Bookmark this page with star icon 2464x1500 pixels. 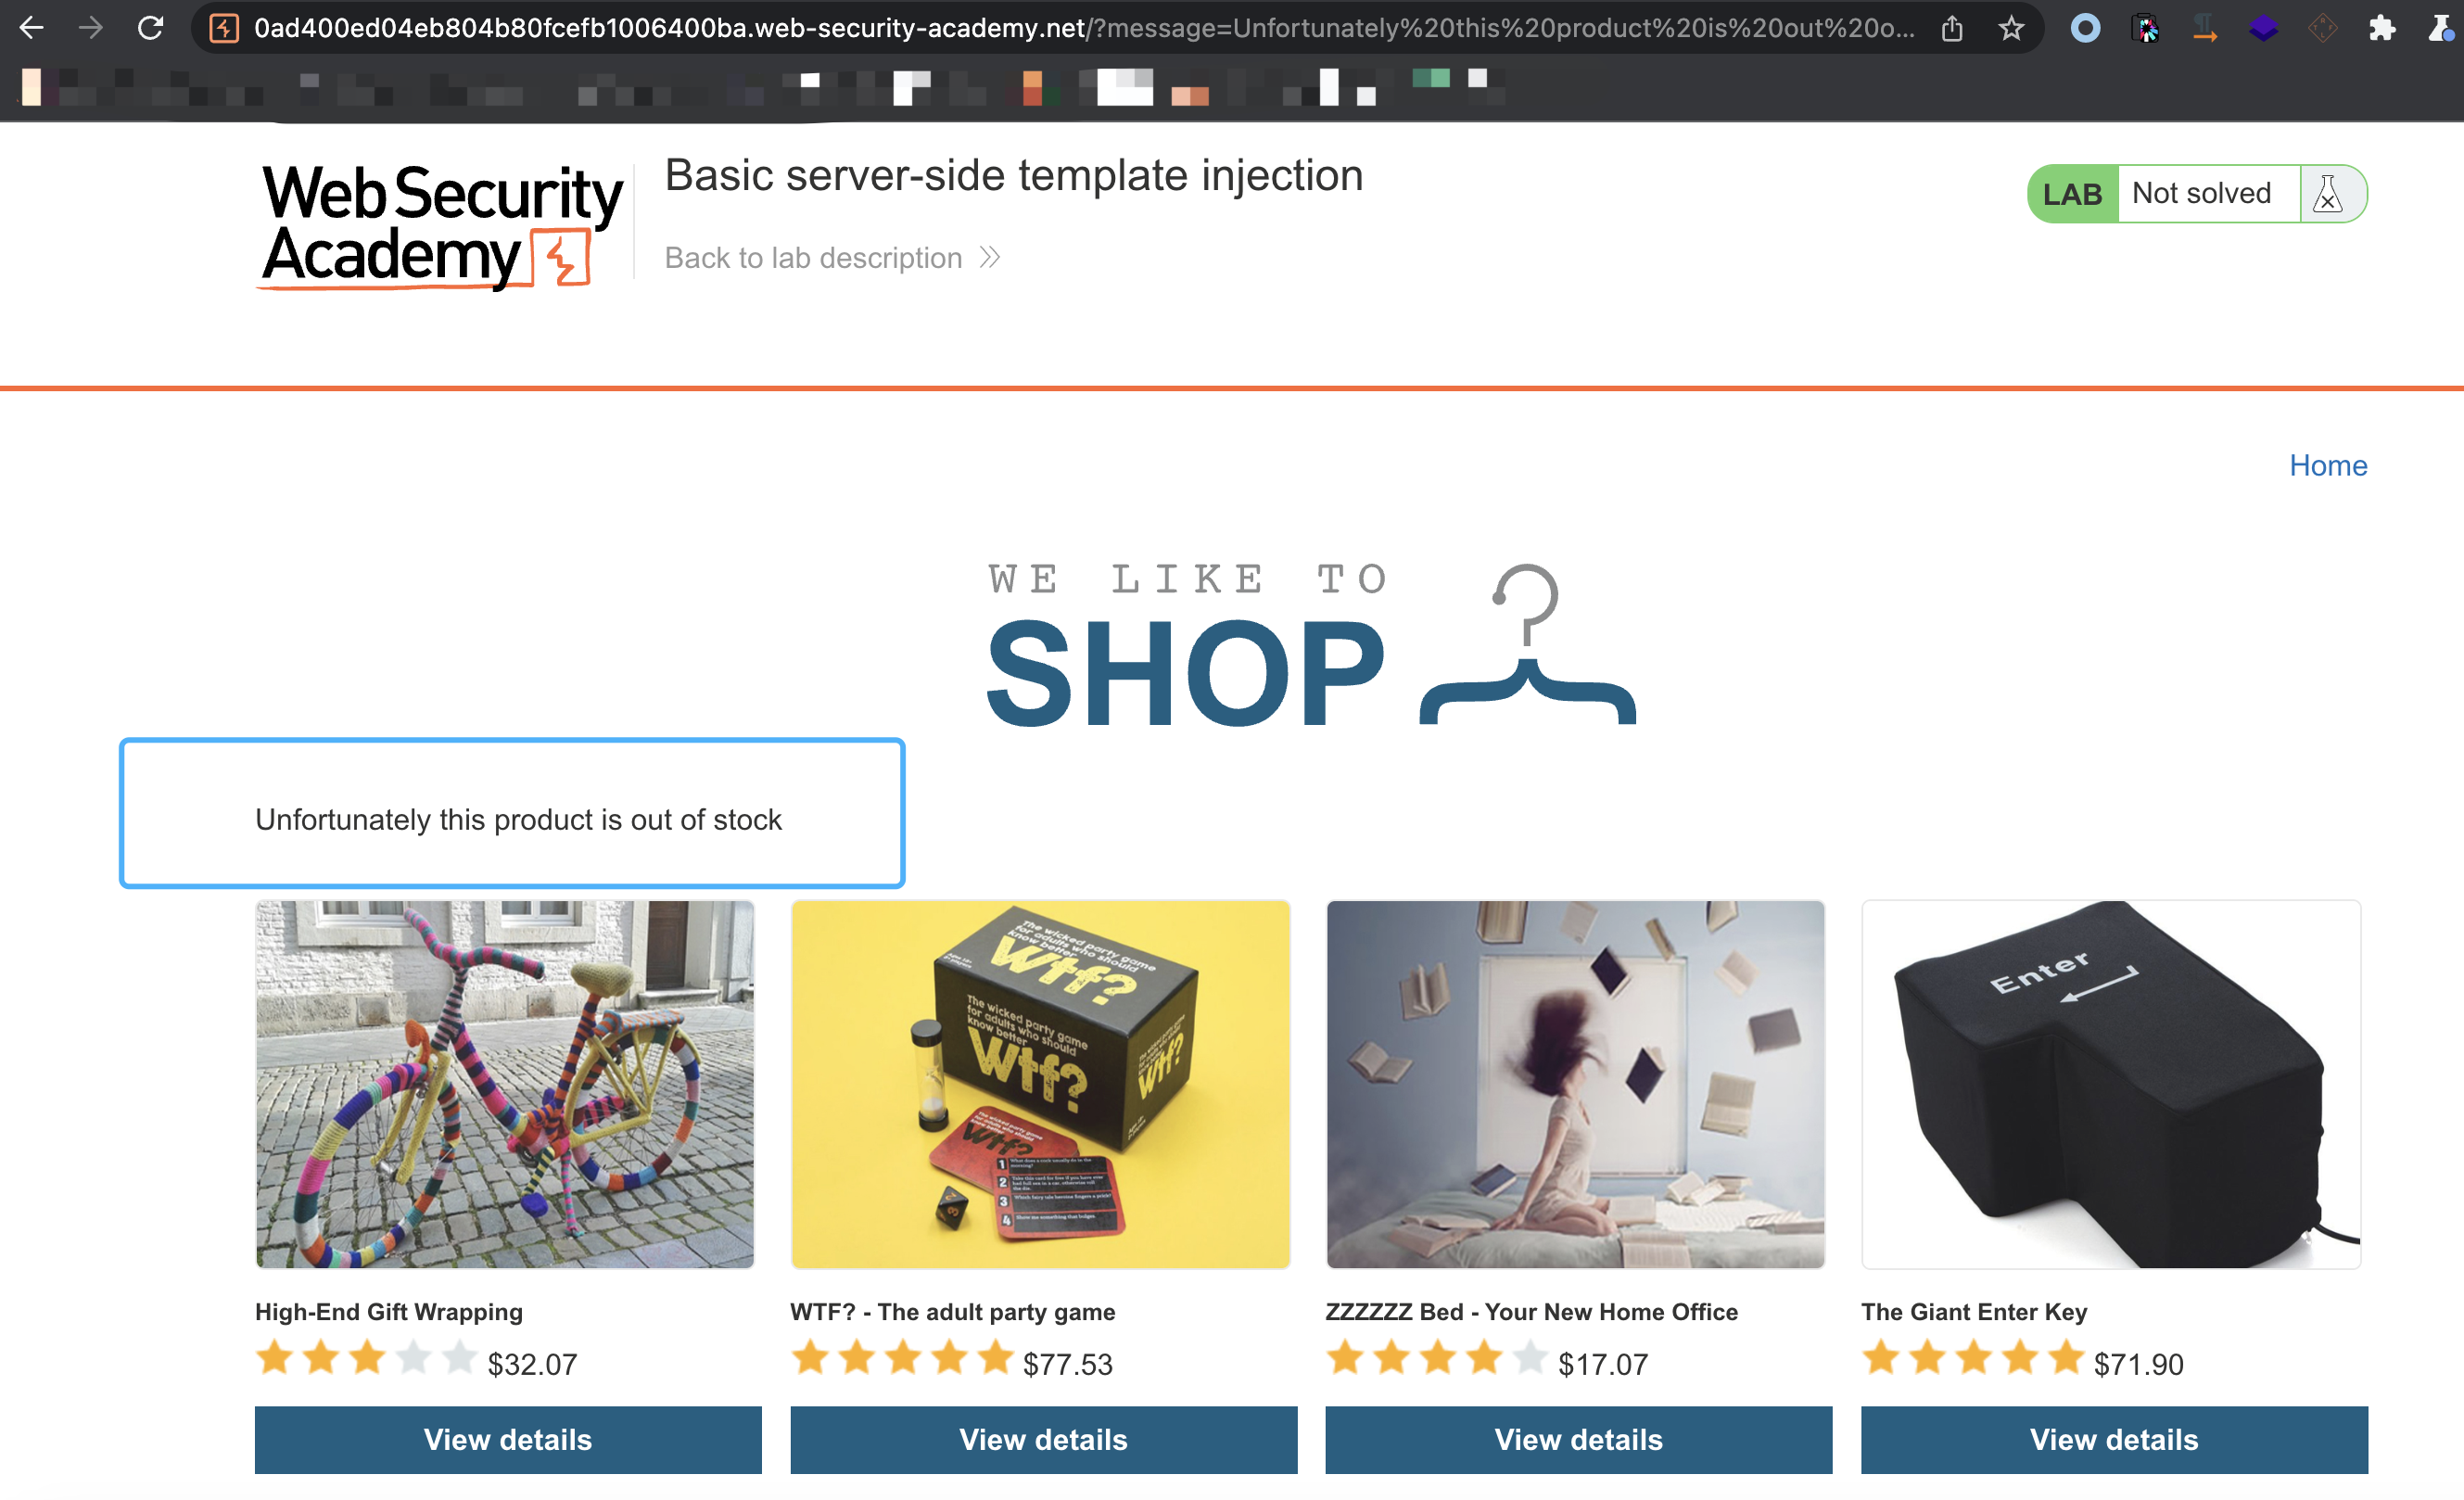[2011, 28]
